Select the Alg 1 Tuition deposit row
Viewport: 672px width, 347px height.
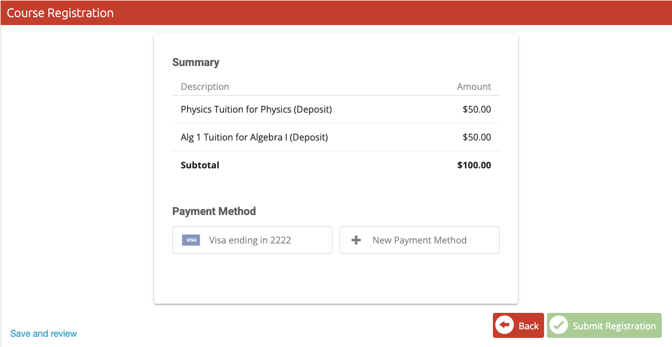click(x=335, y=137)
